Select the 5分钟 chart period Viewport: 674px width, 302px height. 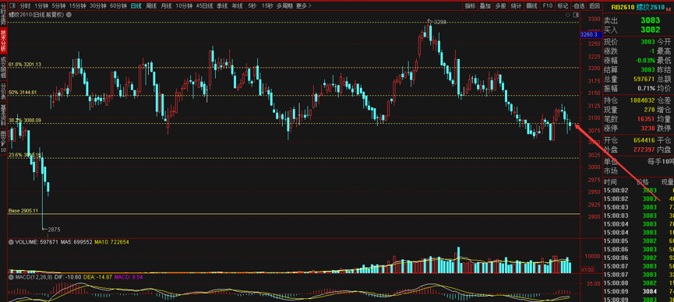click(58, 6)
